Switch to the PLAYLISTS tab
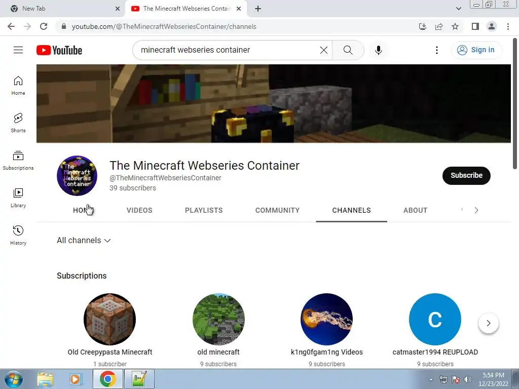 pos(204,210)
